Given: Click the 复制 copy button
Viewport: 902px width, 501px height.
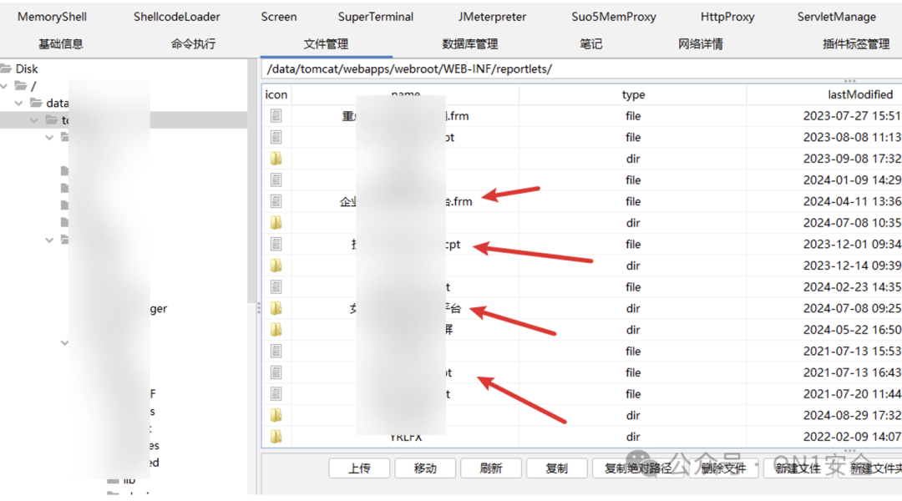Looking at the screenshot, I should [556, 468].
